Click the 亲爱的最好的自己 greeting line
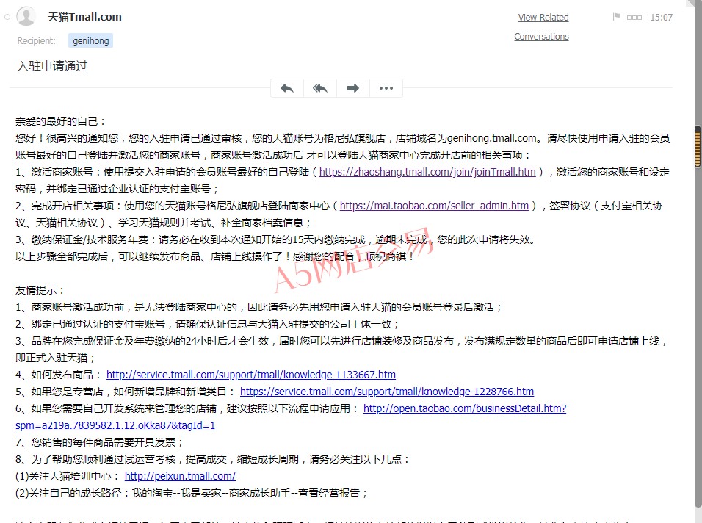The image size is (702, 523). point(60,121)
